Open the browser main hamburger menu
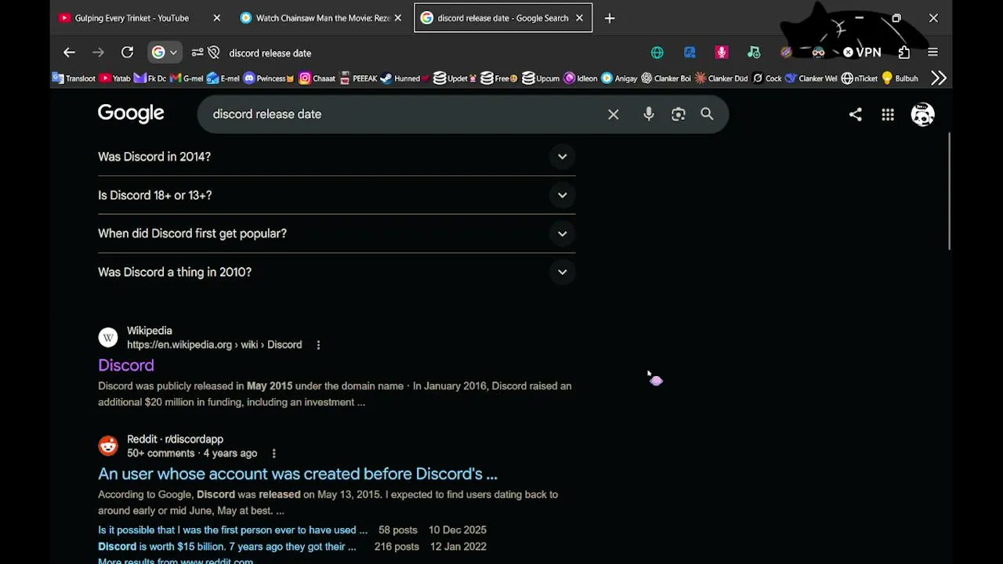The width and height of the screenshot is (1003, 564). (x=932, y=52)
